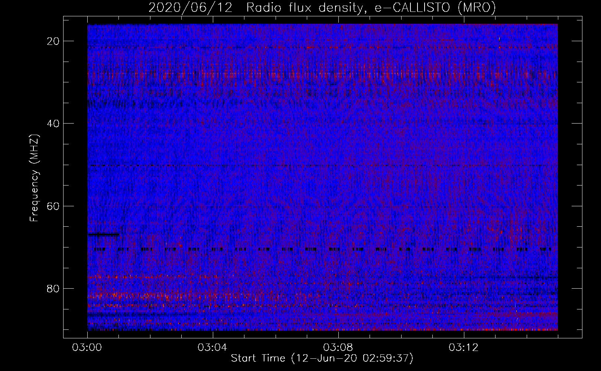Click the time tick label '03:04'
Viewport: 601px width, 371px height.
click(213, 348)
